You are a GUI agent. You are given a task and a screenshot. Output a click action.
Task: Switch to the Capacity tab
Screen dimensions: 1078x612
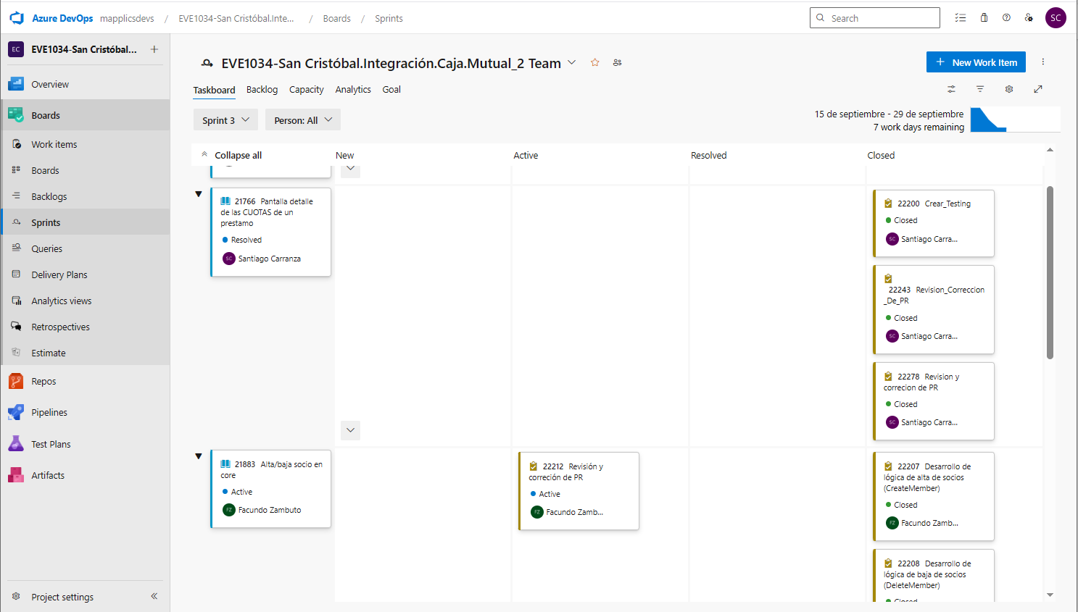[306, 90]
